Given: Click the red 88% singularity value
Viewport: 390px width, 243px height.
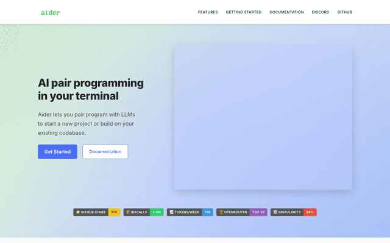Looking at the screenshot, I should pos(310,213).
